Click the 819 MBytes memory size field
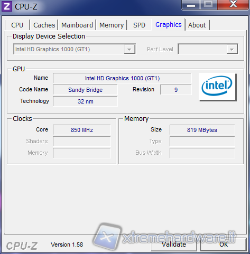 click(202, 130)
